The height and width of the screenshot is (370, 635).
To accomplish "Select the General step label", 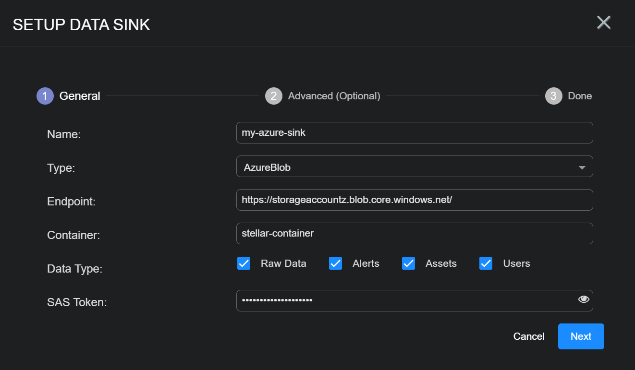I will (x=80, y=96).
